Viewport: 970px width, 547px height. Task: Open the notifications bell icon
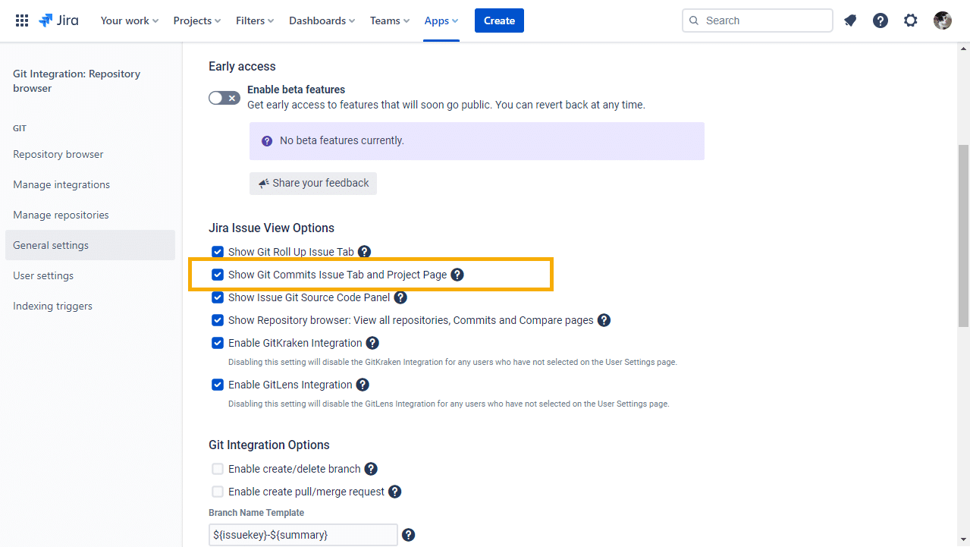[850, 20]
